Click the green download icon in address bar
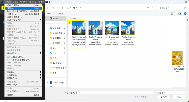 point(68,8)
